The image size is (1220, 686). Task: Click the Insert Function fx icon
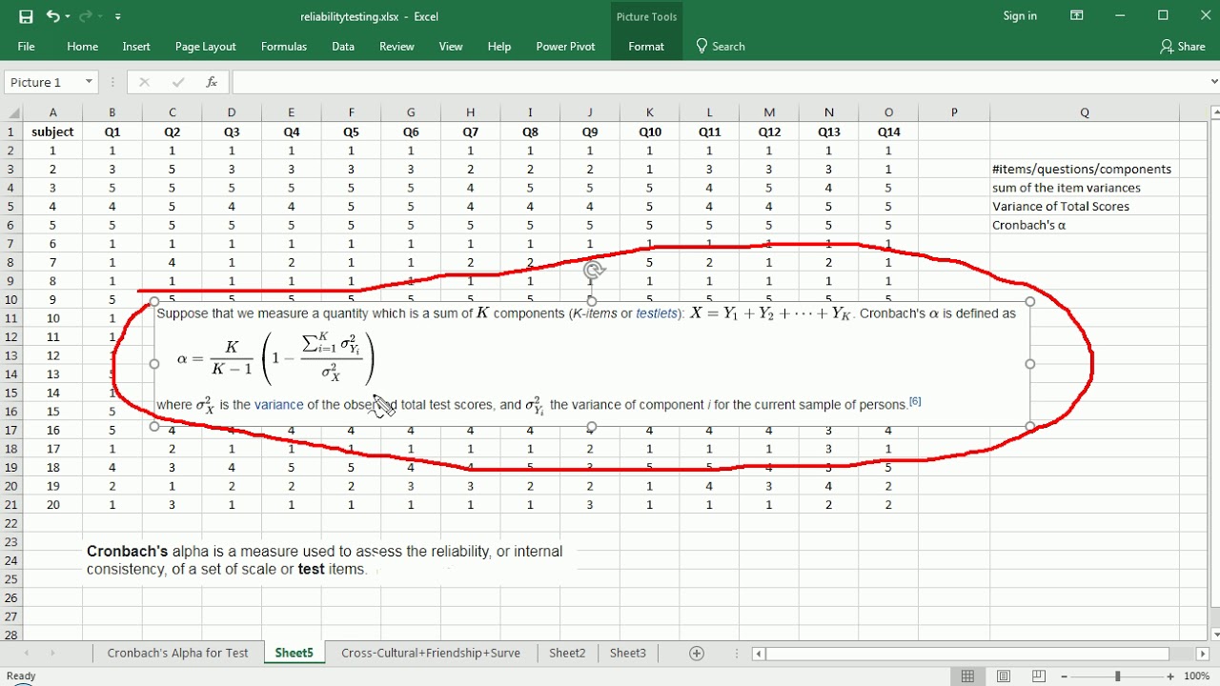(x=211, y=82)
